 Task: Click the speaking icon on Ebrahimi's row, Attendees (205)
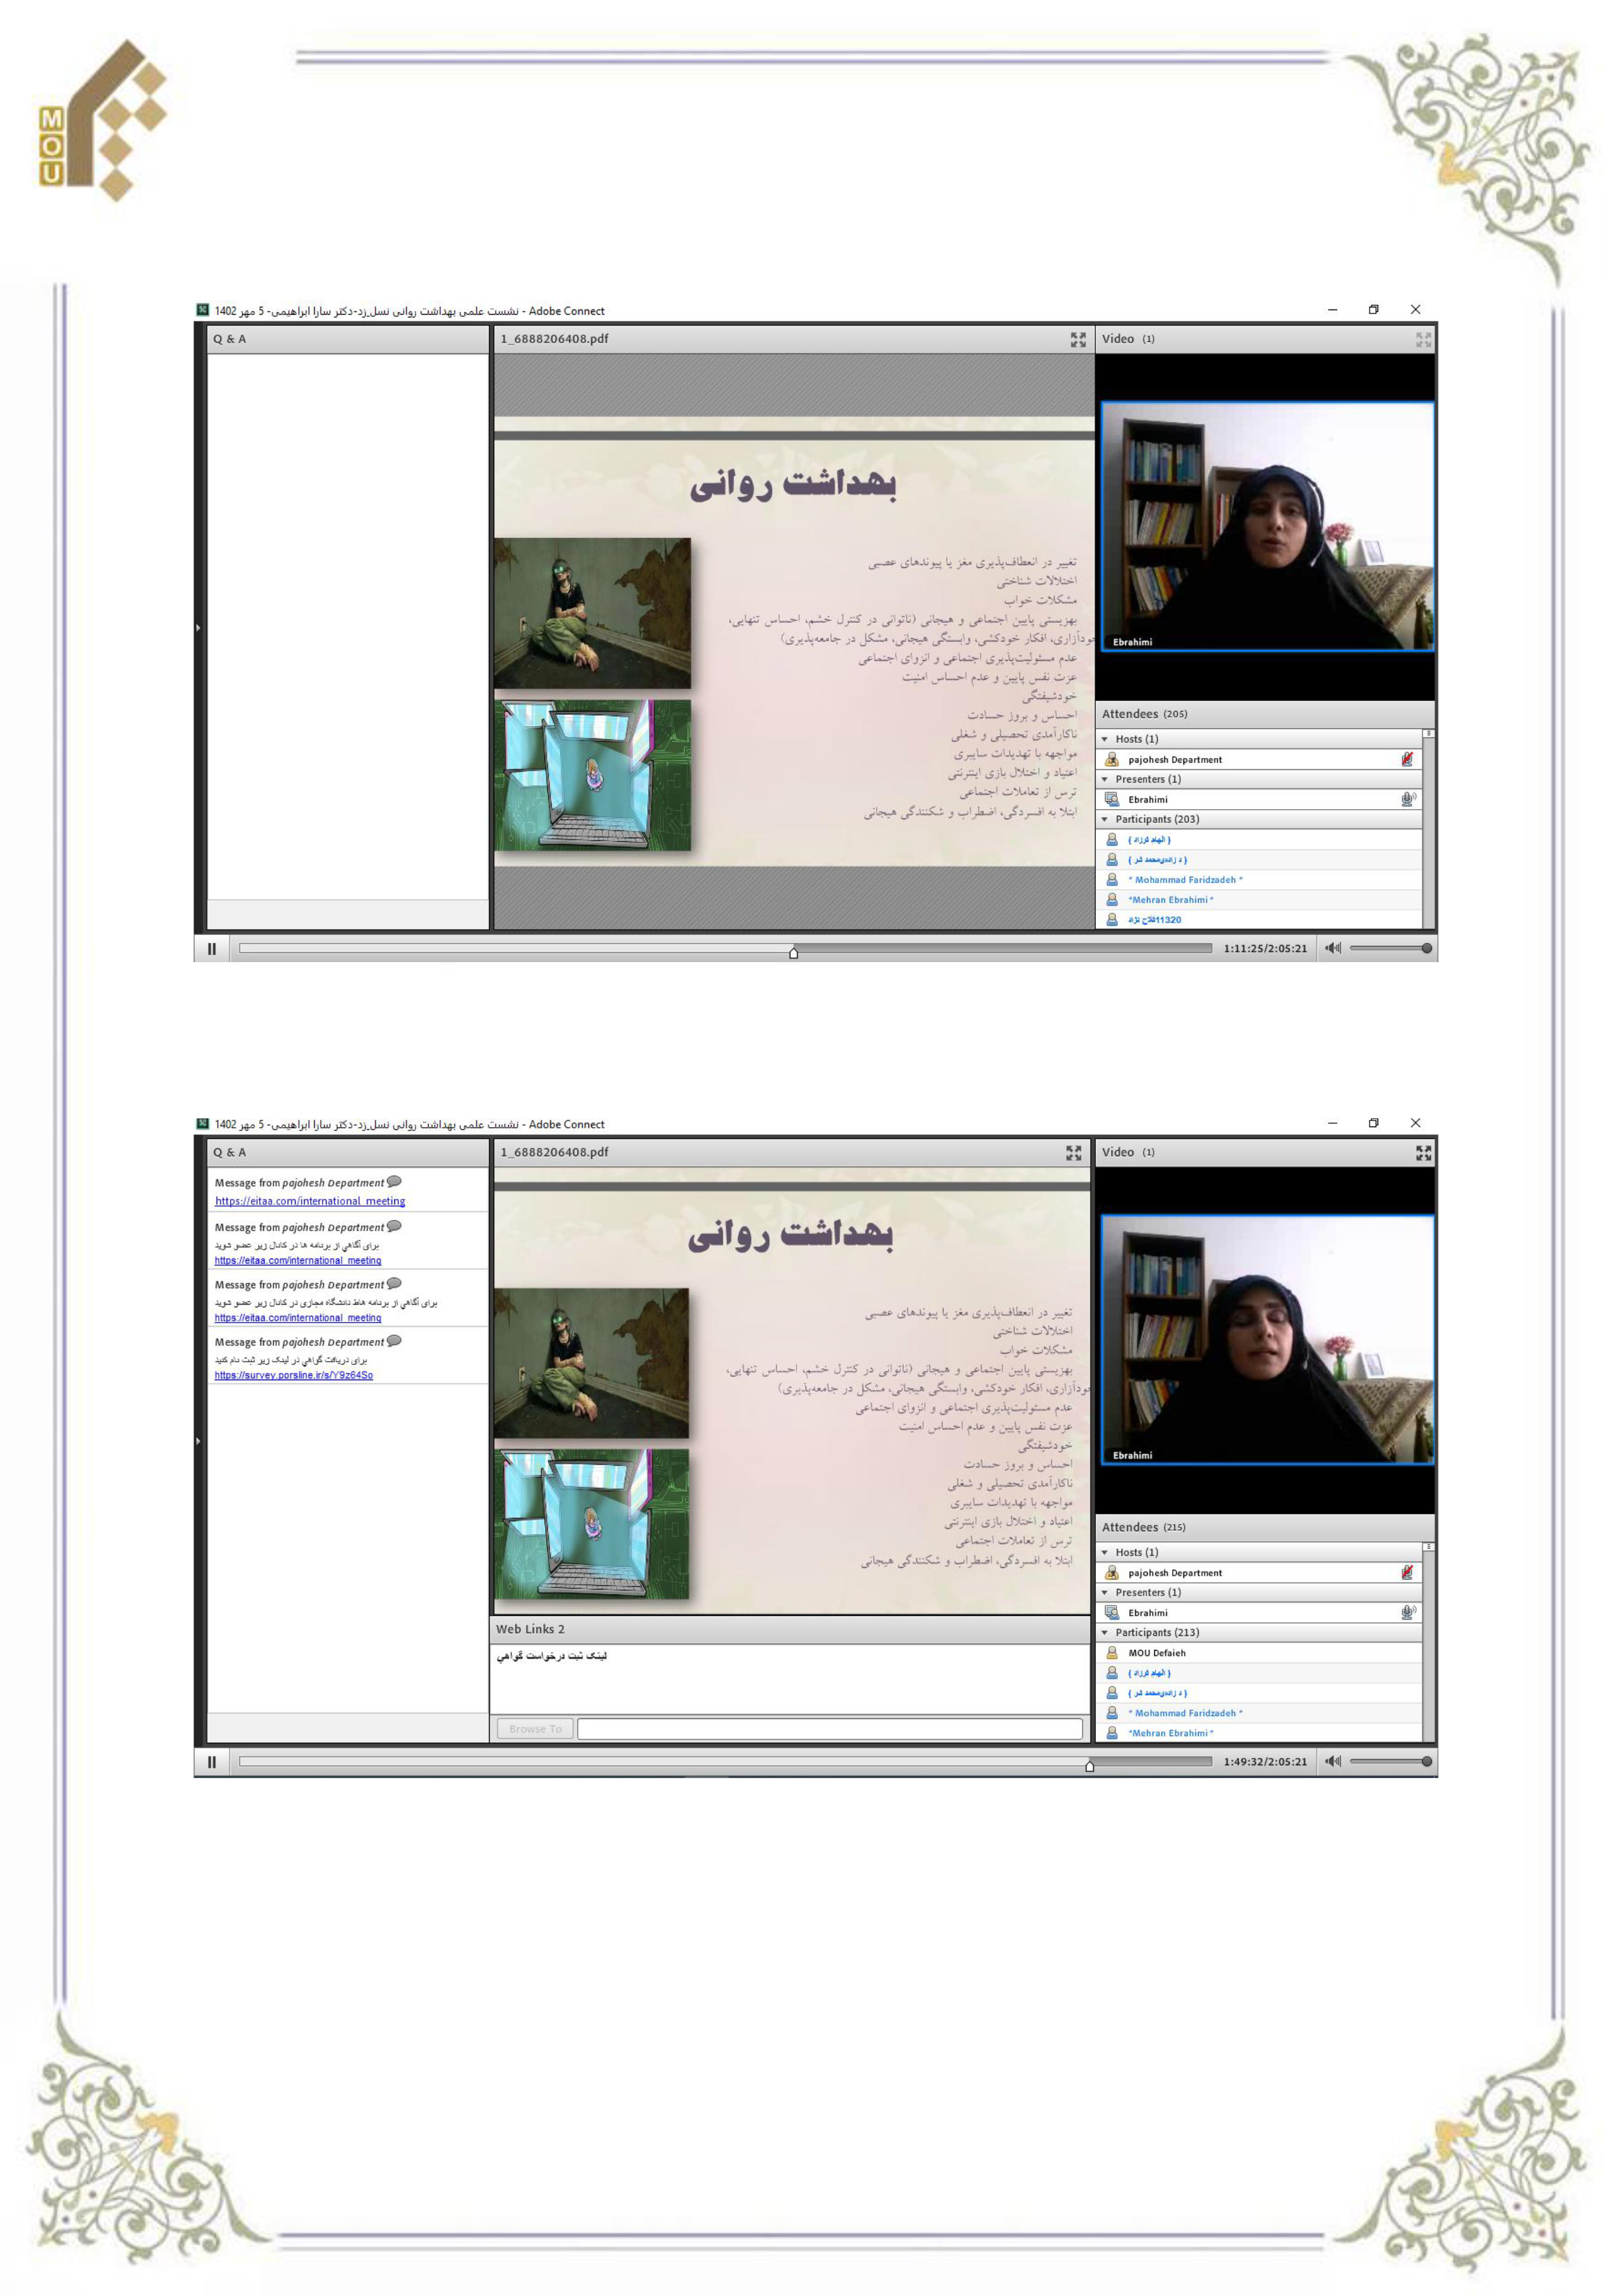coord(1408,799)
